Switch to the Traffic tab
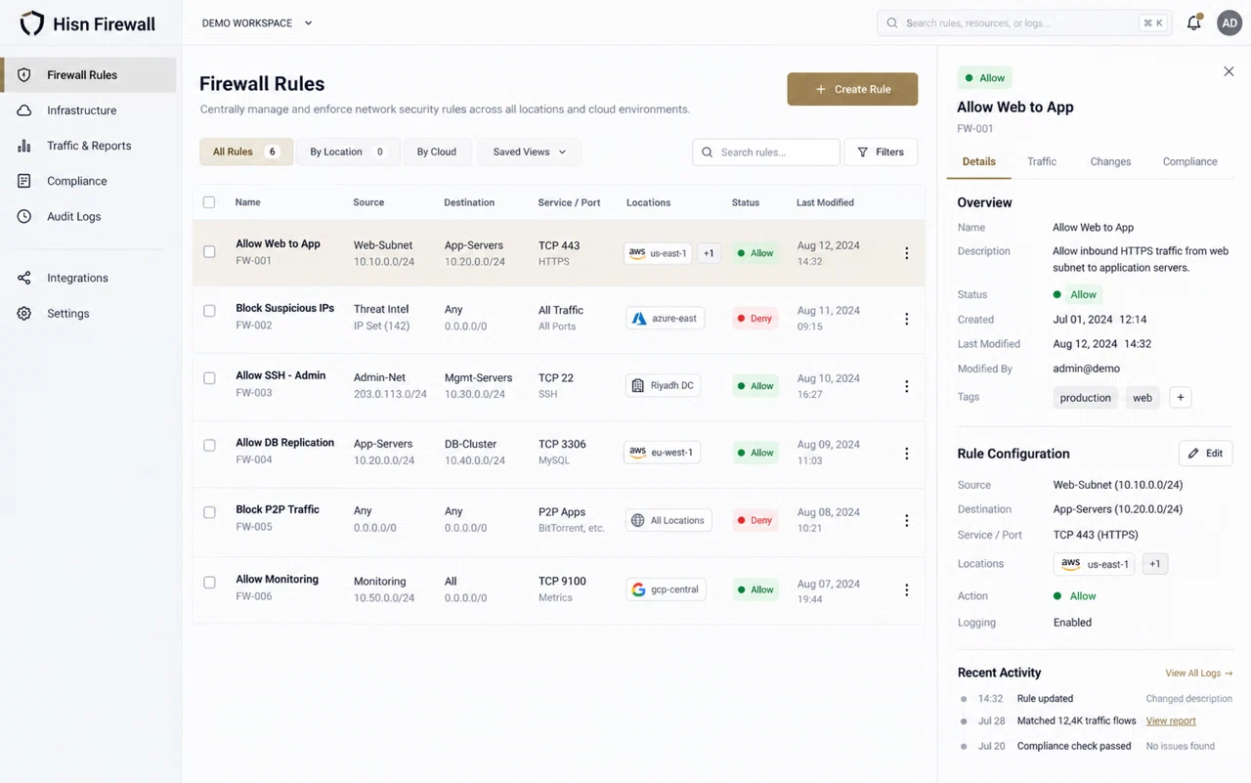1251x783 pixels. tap(1042, 161)
